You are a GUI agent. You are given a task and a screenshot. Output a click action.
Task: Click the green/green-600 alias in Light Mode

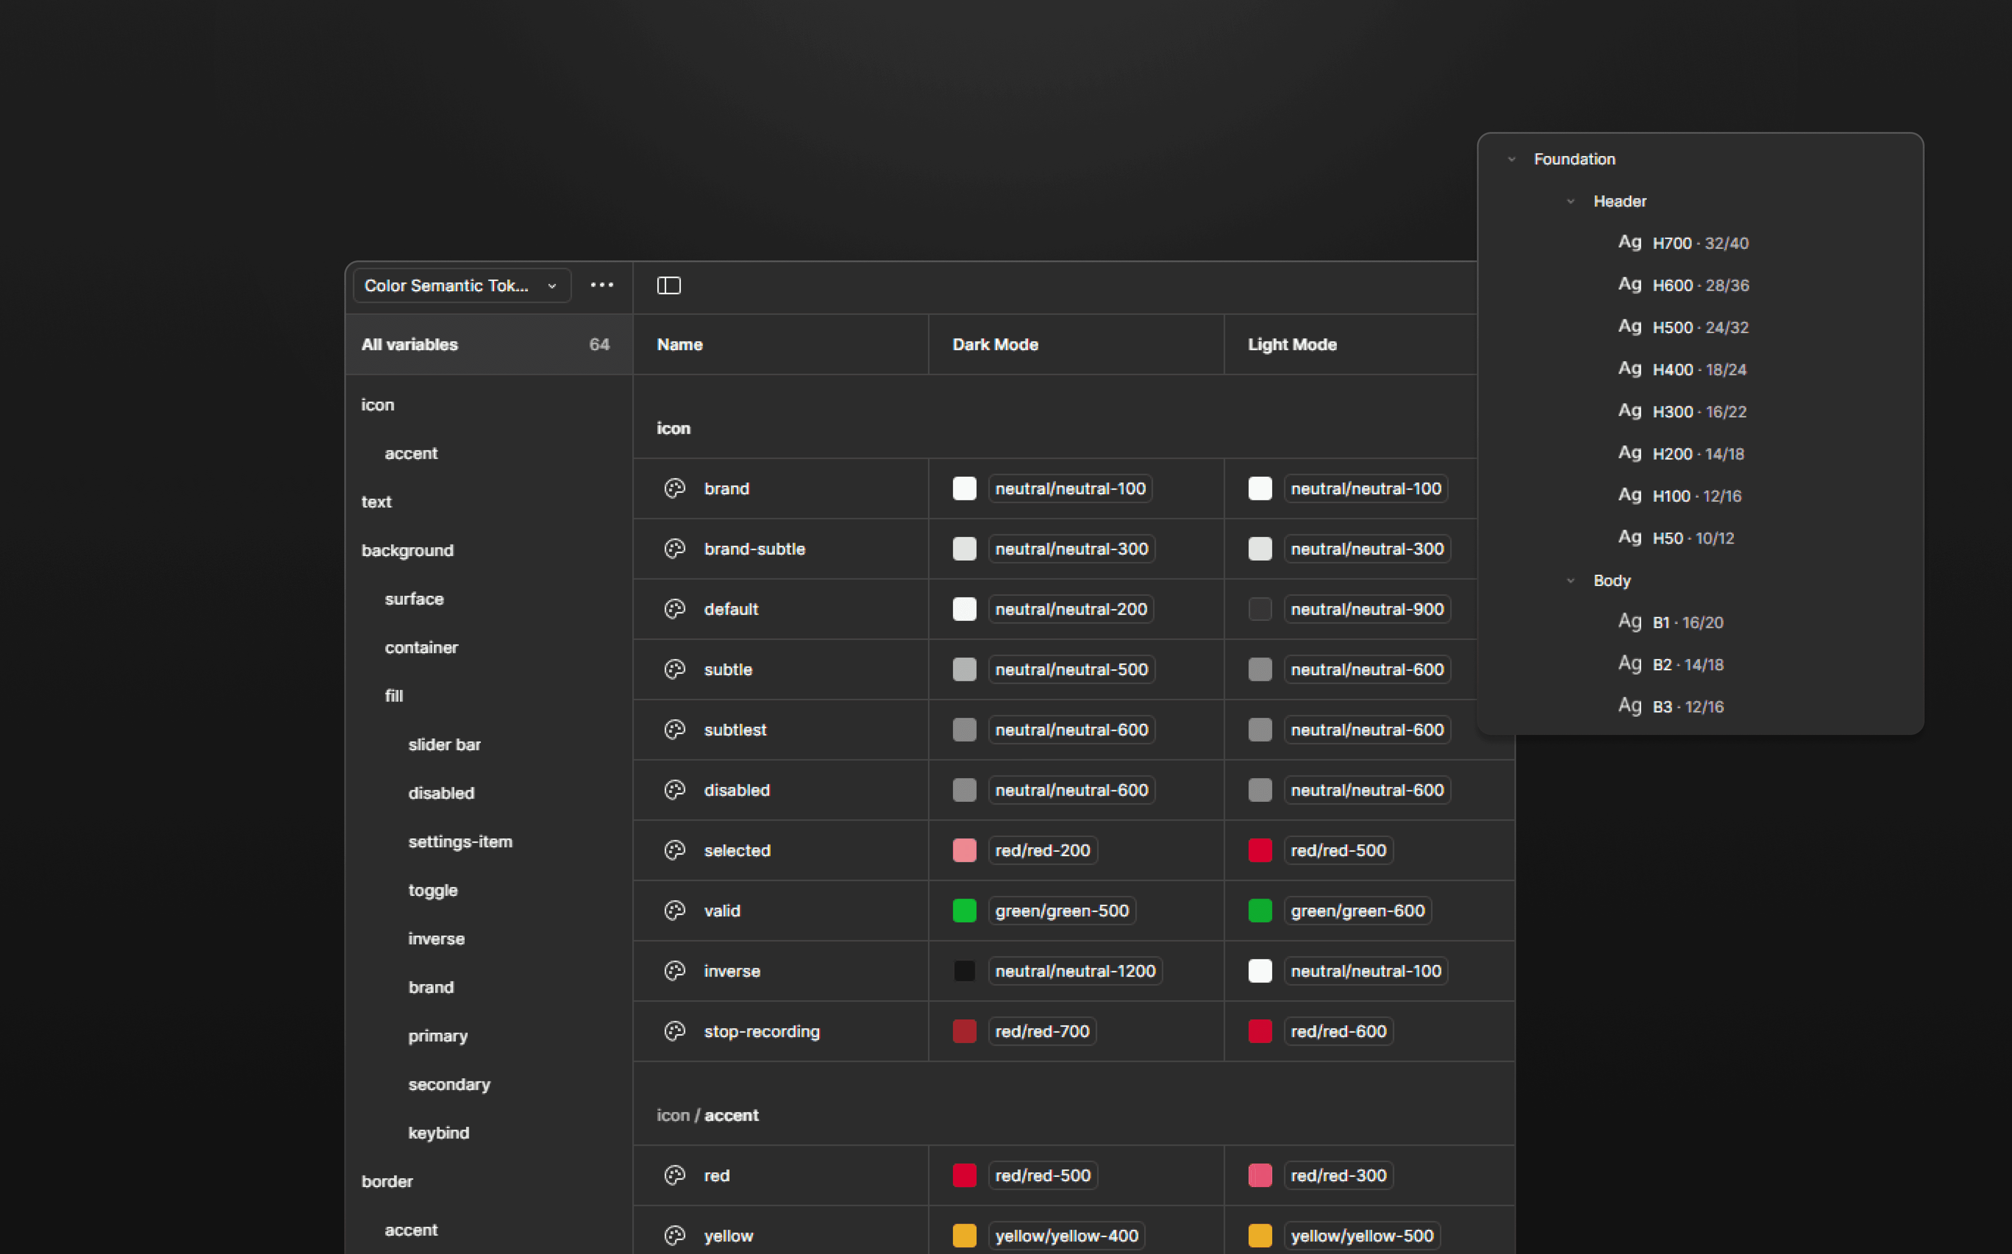coord(1357,911)
